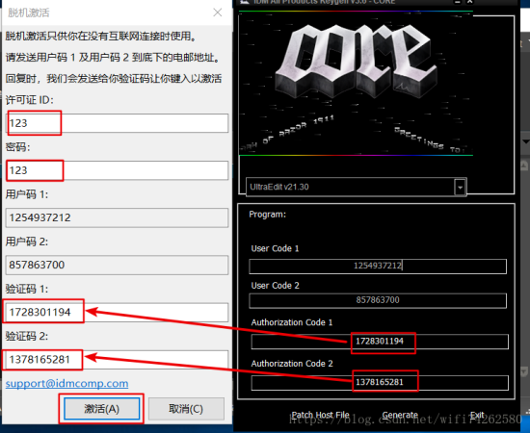530x433 pixels.
Task: Click the Authorization Code 1 field in keygen
Action: tap(380, 342)
